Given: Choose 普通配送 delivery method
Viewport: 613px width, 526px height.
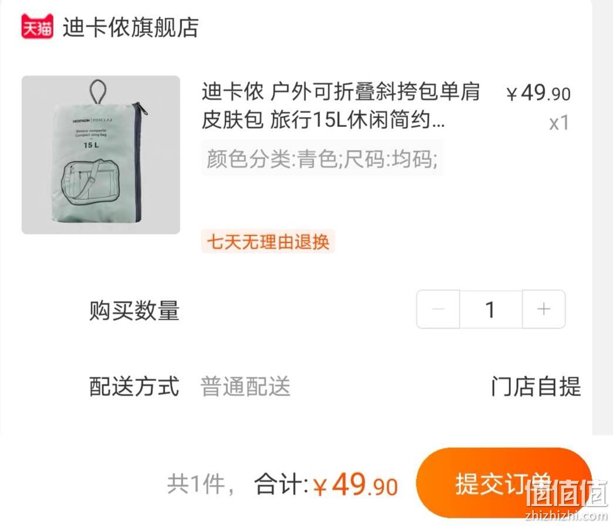Looking at the screenshot, I should click(x=245, y=386).
